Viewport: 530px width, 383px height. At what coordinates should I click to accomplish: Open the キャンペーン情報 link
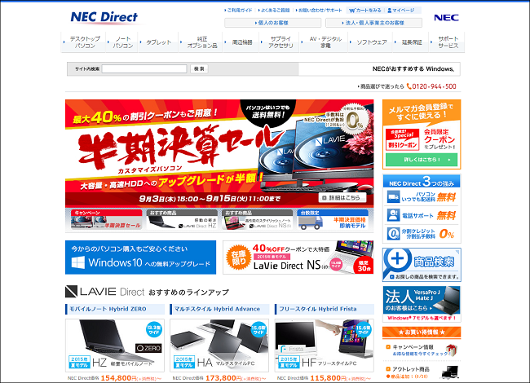(x=413, y=347)
